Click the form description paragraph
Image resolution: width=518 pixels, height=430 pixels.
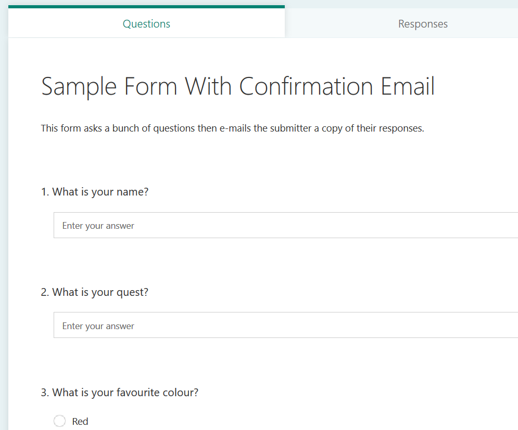click(x=232, y=128)
